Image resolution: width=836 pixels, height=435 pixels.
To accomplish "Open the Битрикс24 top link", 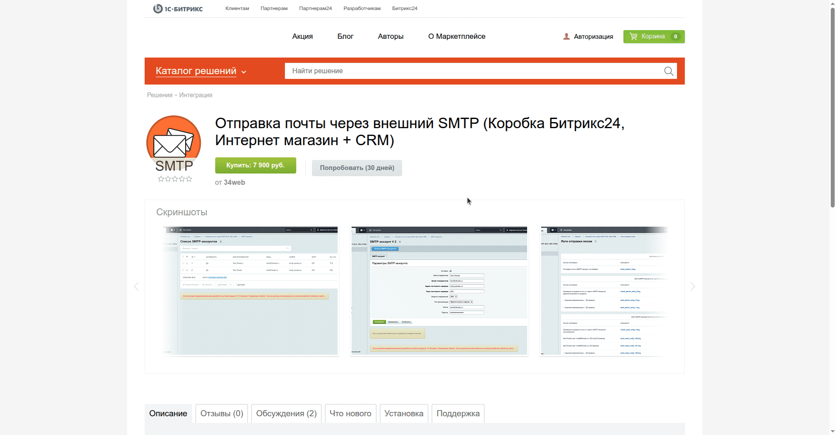I will (405, 8).
